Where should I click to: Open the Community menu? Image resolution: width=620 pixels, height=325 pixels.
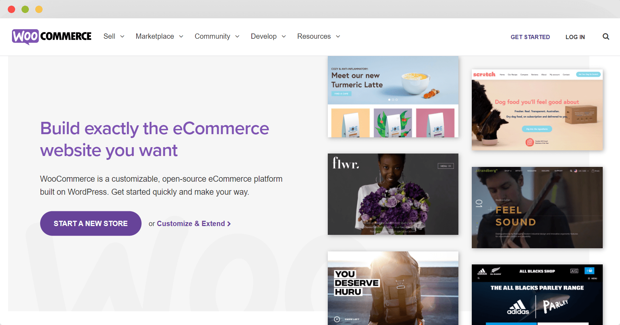(x=212, y=36)
